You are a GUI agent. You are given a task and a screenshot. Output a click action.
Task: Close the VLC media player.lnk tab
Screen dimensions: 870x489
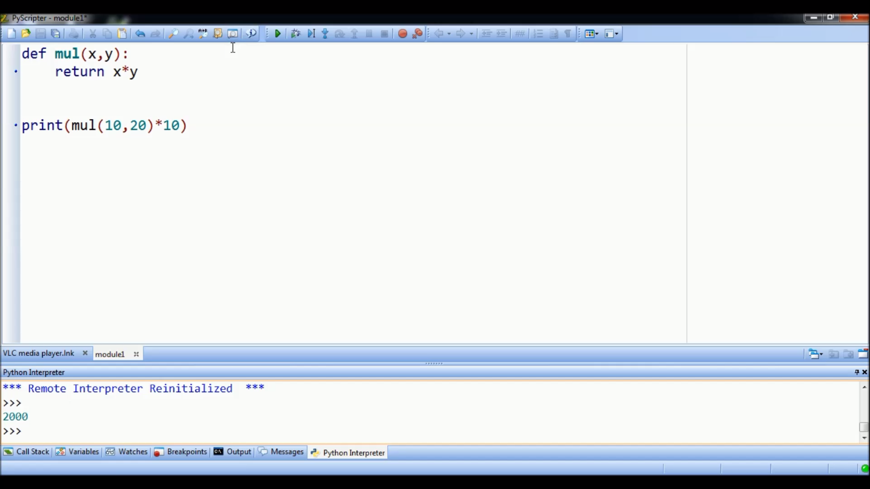[x=85, y=353]
